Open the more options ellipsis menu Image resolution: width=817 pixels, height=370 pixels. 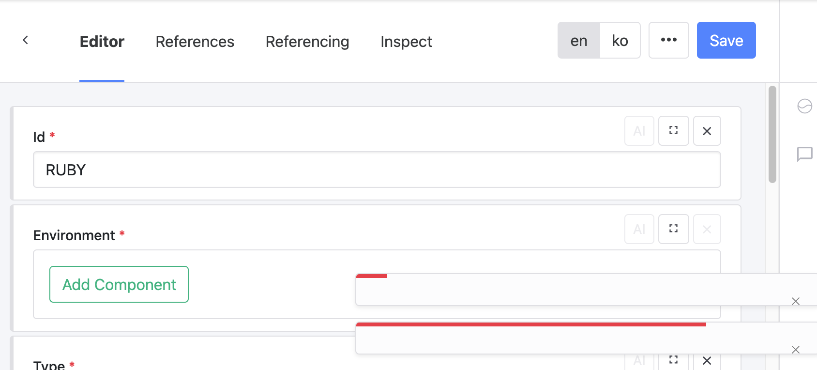point(669,40)
